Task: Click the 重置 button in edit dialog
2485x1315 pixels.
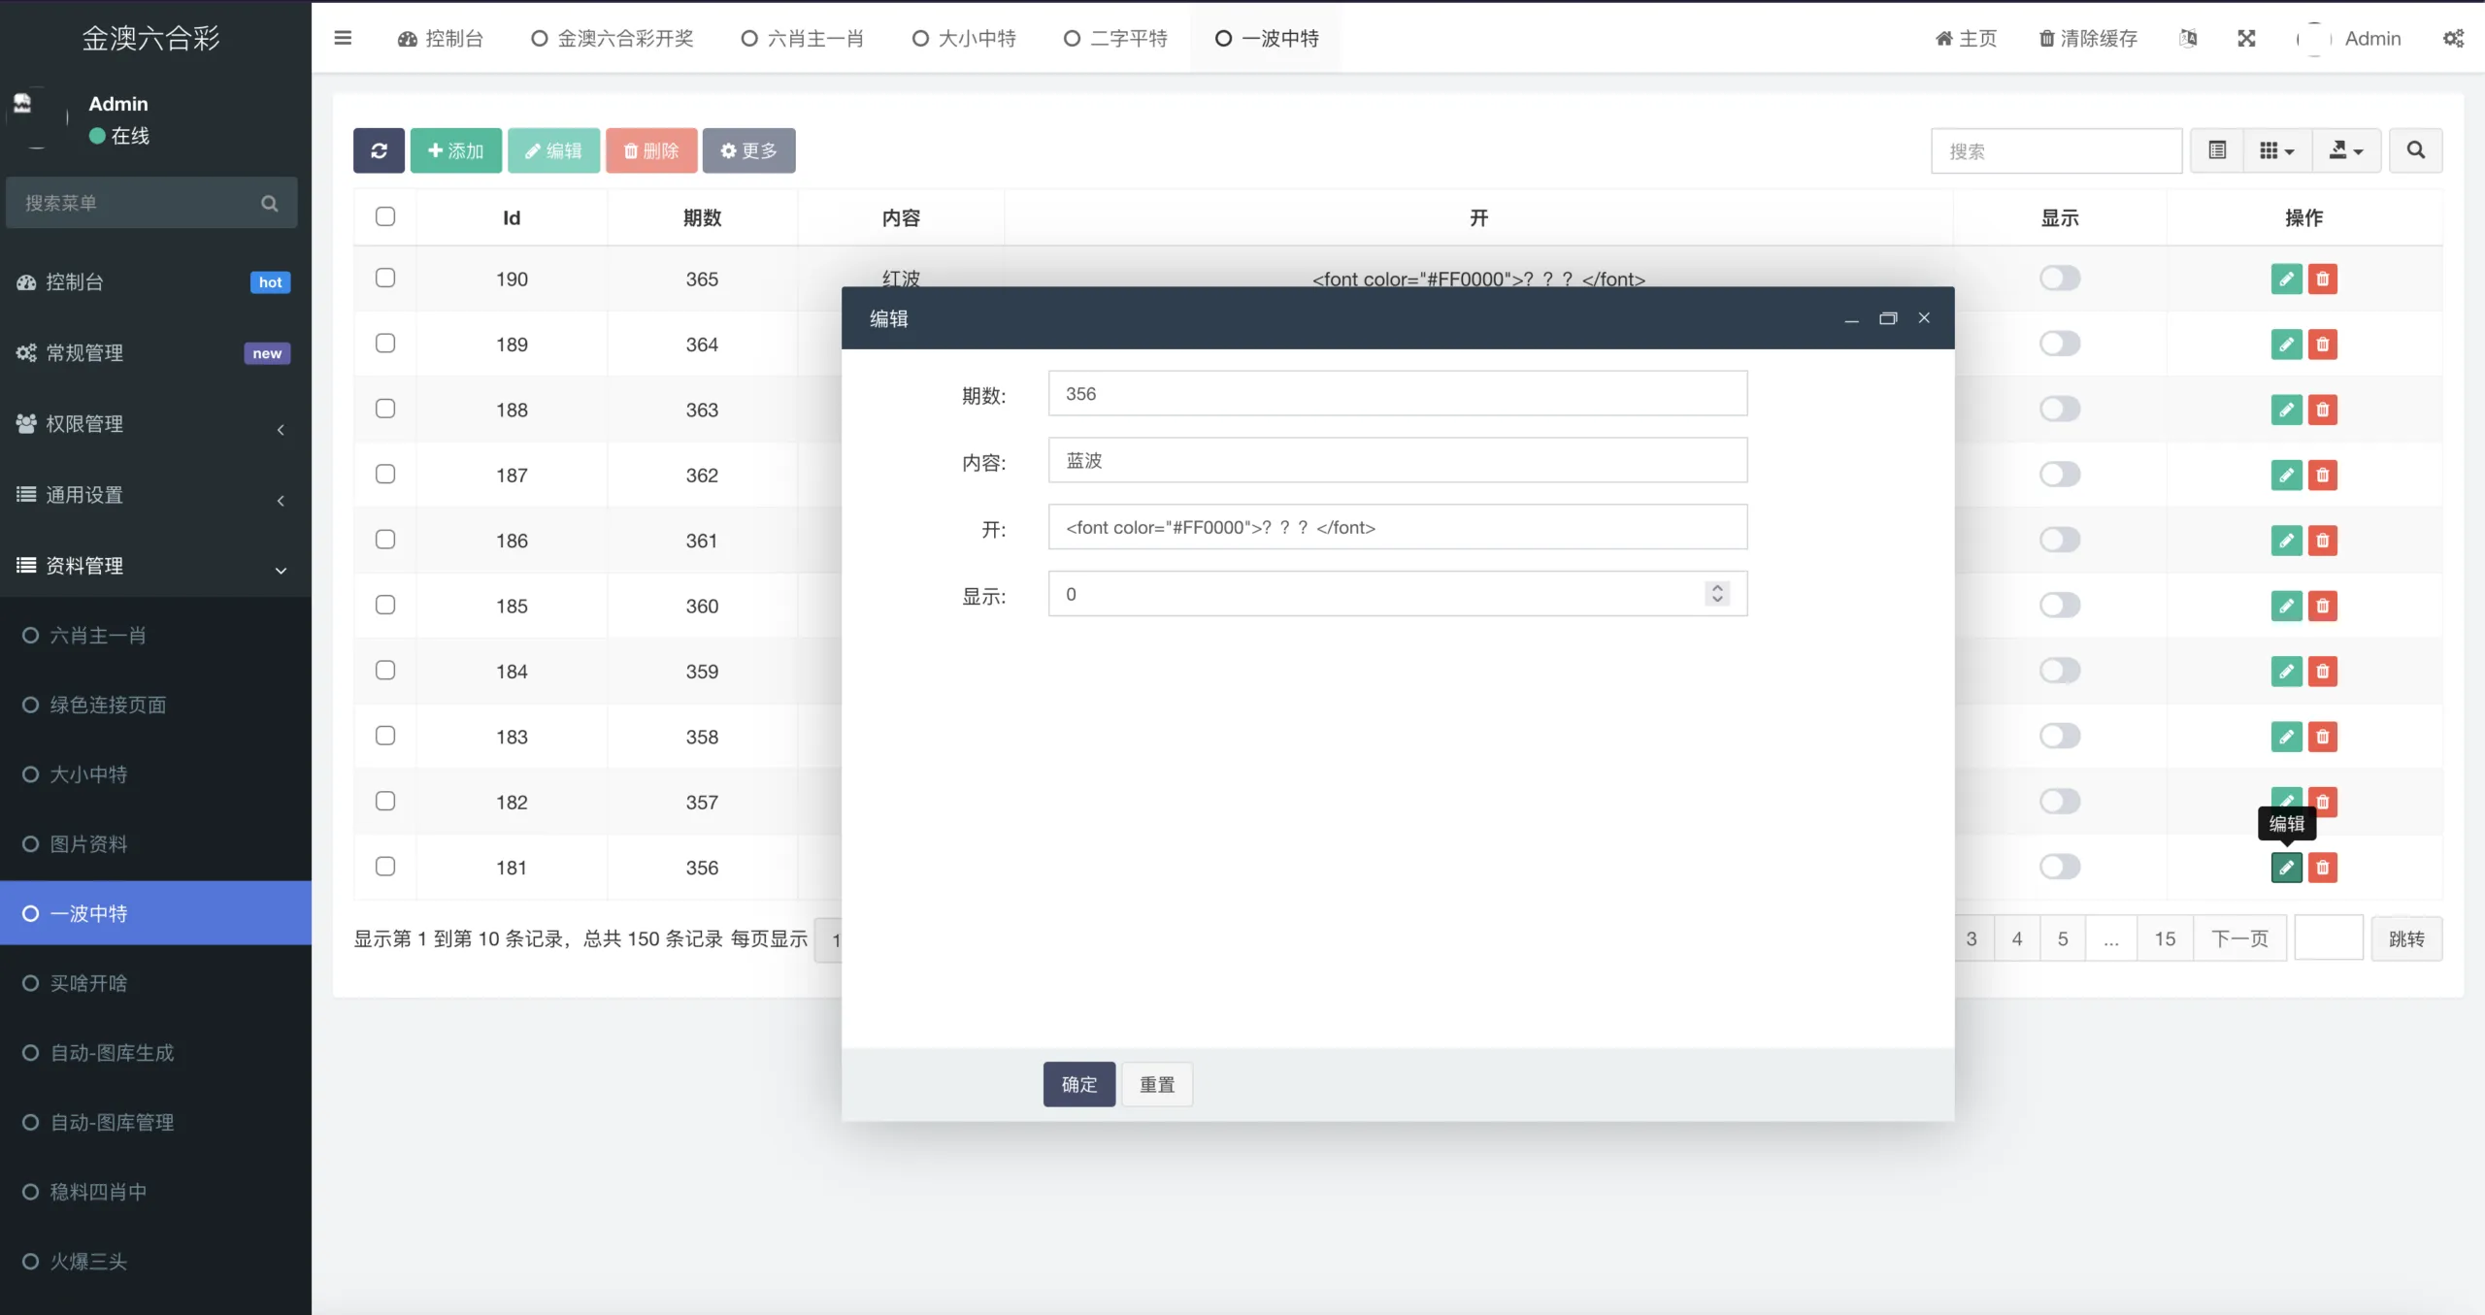Action: [1157, 1084]
